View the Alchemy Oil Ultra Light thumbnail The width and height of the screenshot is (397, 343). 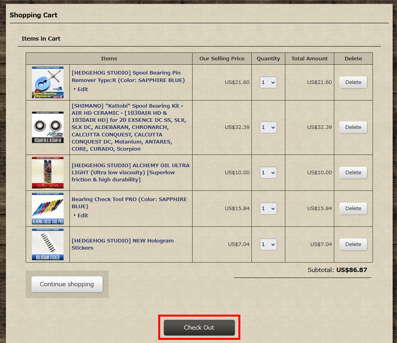tap(48, 173)
